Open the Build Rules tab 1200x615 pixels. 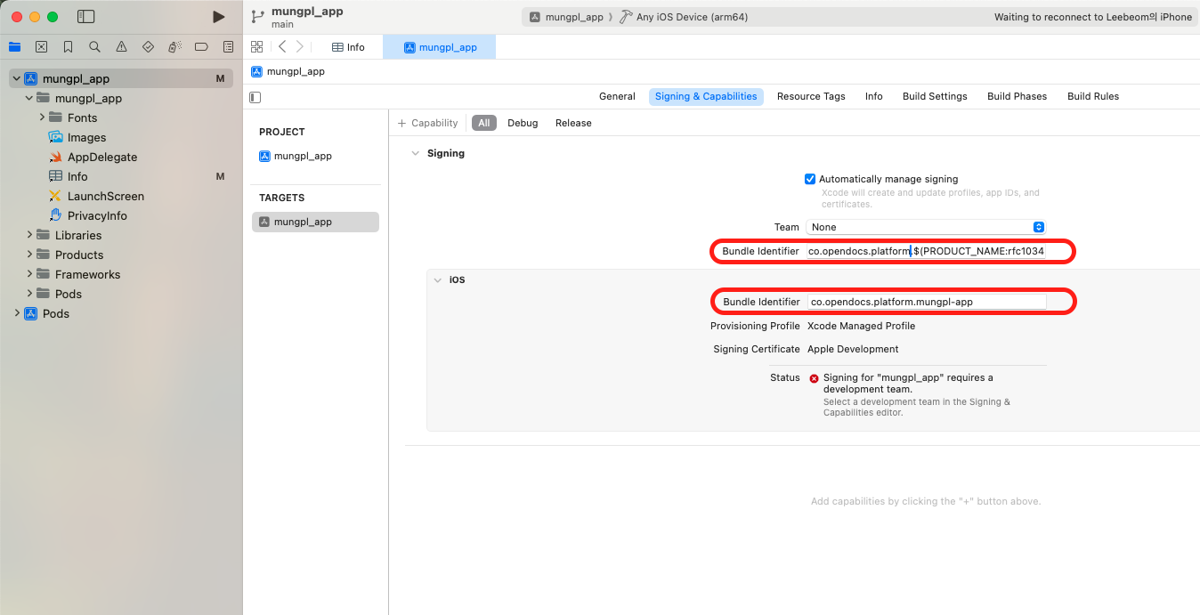1093,96
